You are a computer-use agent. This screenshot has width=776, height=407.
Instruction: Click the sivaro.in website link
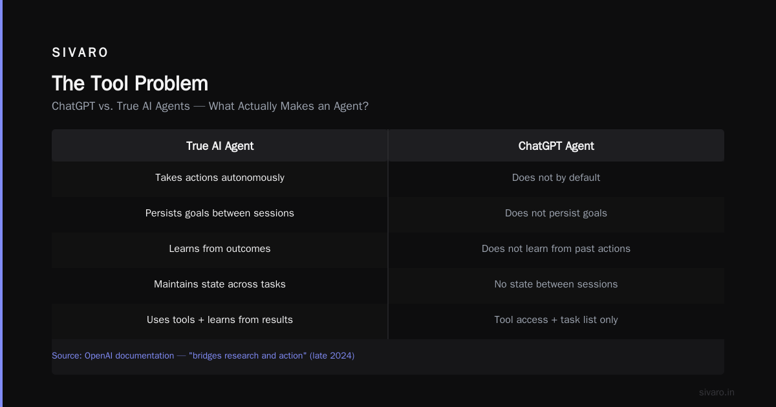coord(717,392)
